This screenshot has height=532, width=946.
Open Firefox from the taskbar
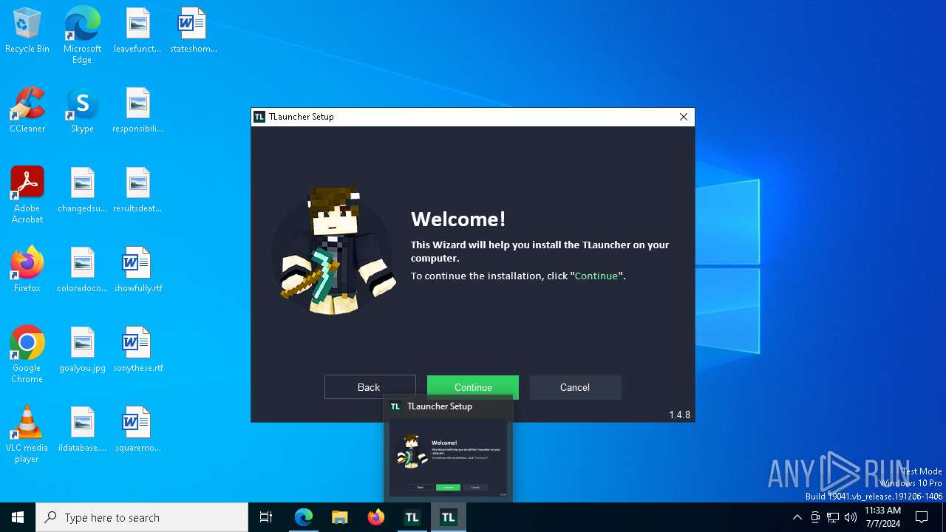click(376, 517)
